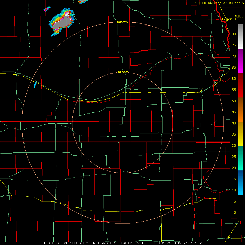Image resolution: width=245 pixels, height=245 pixels.
Task: Pick the red color bar segment
Action: 240,85
